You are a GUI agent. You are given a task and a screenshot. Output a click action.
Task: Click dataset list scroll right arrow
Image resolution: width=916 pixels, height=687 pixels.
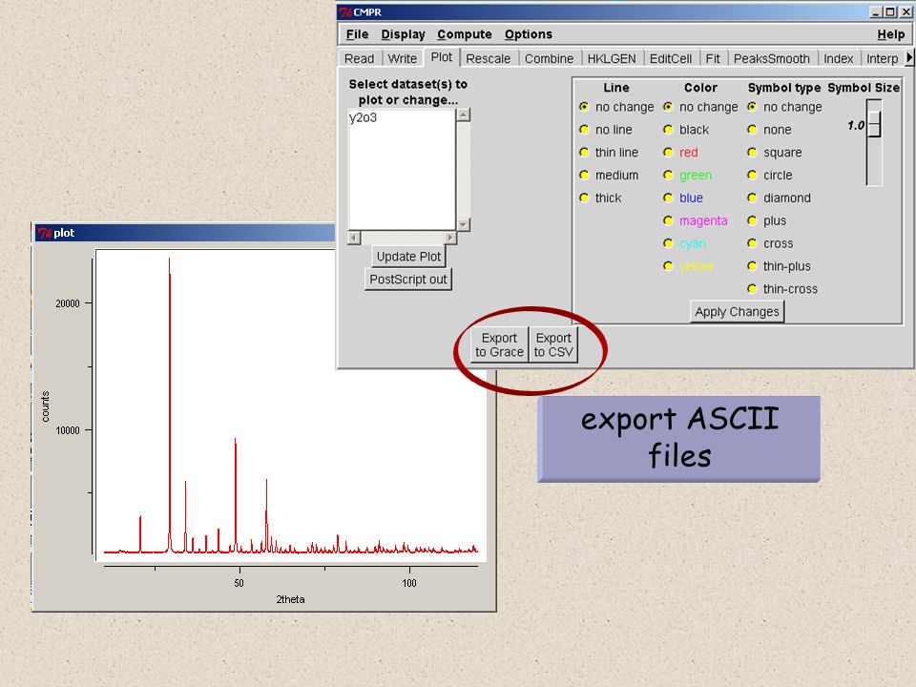pyautogui.click(x=449, y=238)
